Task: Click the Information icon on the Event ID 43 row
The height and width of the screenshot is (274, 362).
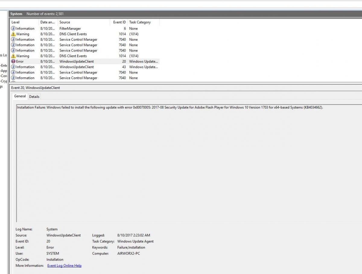Action: click(x=13, y=67)
